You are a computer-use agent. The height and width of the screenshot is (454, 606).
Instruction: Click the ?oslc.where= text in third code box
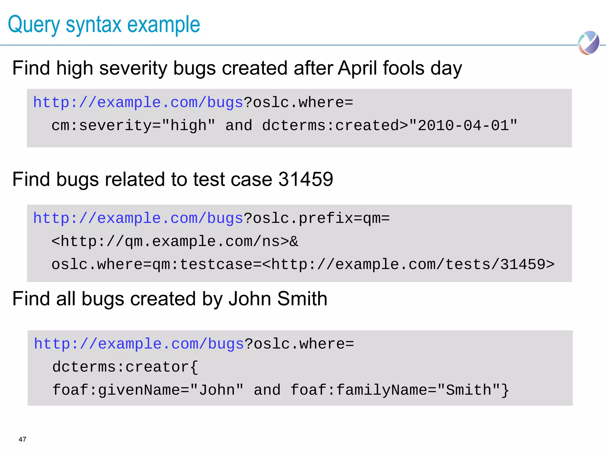tap(299, 344)
